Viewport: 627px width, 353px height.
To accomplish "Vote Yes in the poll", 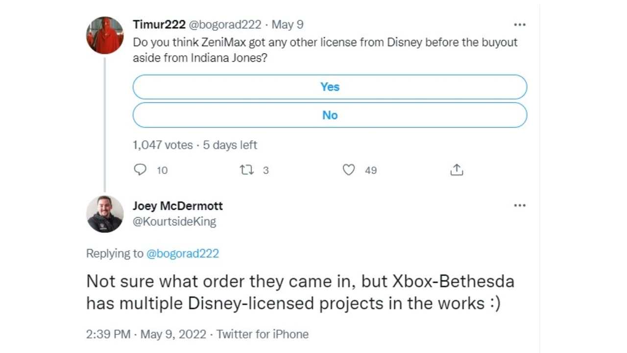I will [x=330, y=87].
